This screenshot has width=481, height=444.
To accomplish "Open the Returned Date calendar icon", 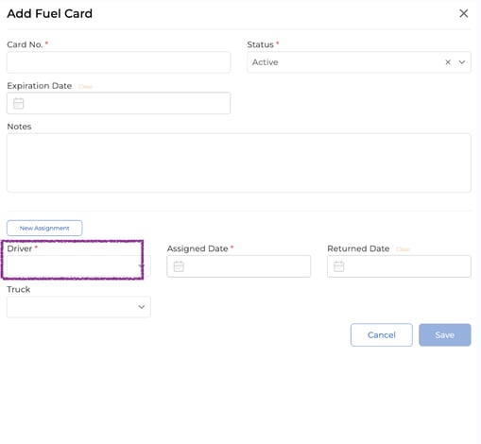I will coord(338,266).
